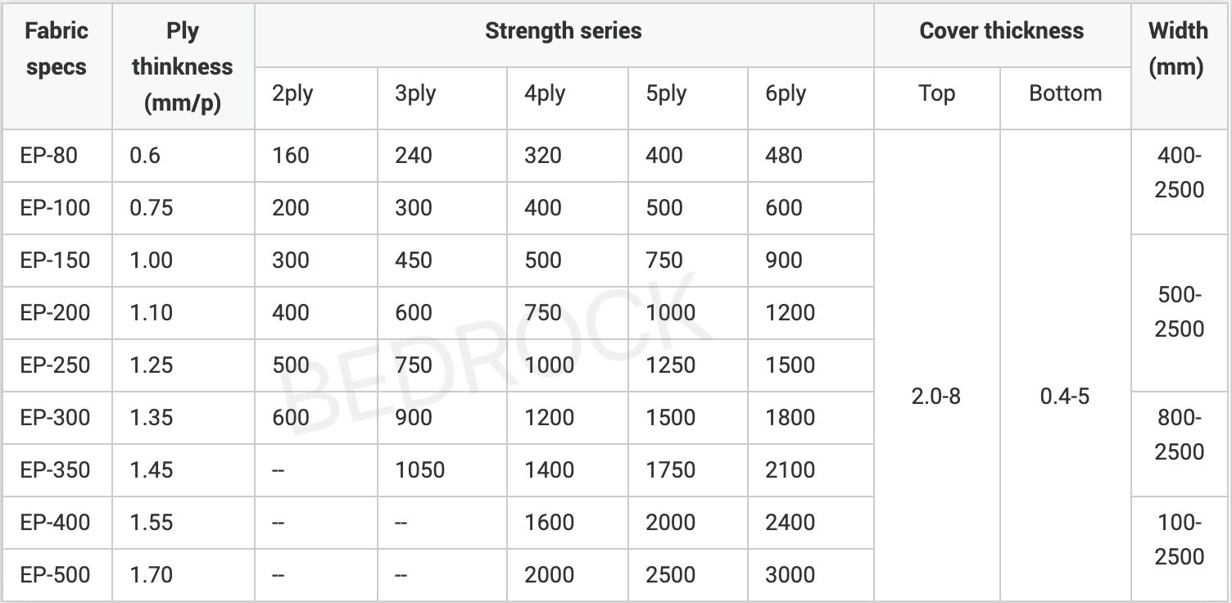This screenshot has width=1232, height=603.
Task: Click the Fabric specs column header
Action: 56,48
